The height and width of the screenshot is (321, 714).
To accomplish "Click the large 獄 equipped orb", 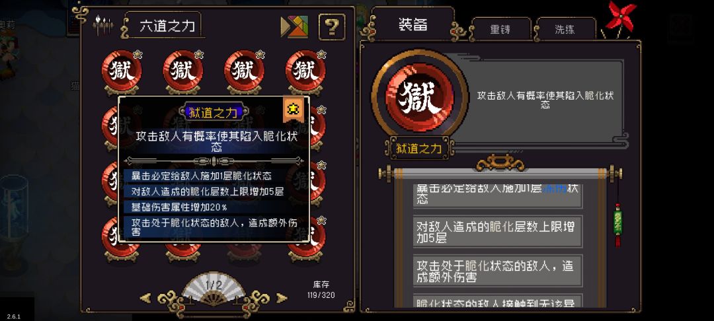I will (419, 97).
